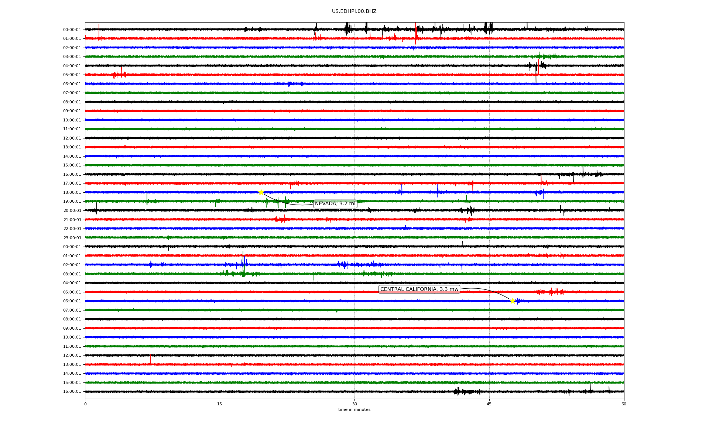
Task: Click the topmost 00:00:01 row time label
Action: pyautogui.click(x=72, y=30)
